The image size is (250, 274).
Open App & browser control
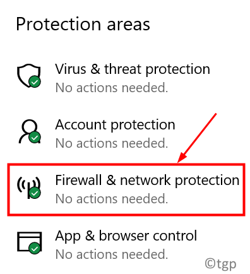126,236
